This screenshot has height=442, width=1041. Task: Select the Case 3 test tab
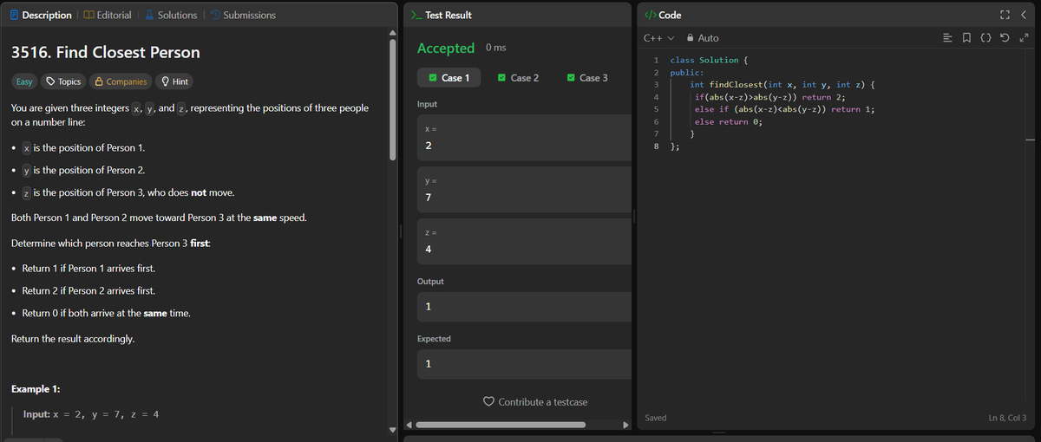pyautogui.click(x=587, y=77)
